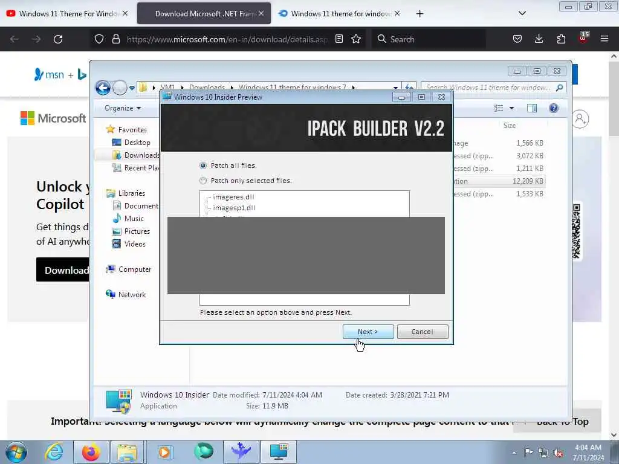Toggle the preview pane icon in Explorer
This screenshot has height=464, width=619.
point(532,108)
